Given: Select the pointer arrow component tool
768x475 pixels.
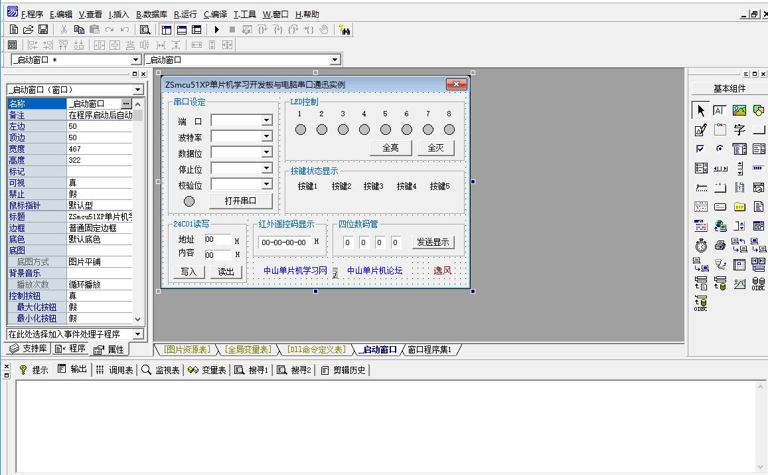Looking at the screenshot, I should pos(700,110).
